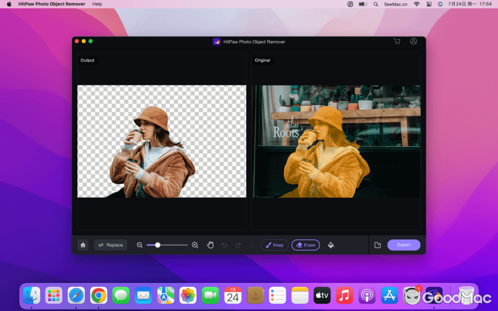Open the Apple menu
498x311 pixels.
pyautogui.click(x=9, y=4)
